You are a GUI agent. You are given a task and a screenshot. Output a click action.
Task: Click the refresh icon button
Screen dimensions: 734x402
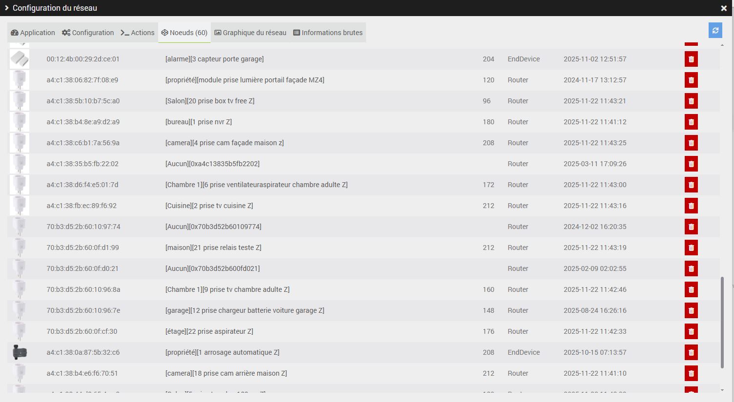715,30
